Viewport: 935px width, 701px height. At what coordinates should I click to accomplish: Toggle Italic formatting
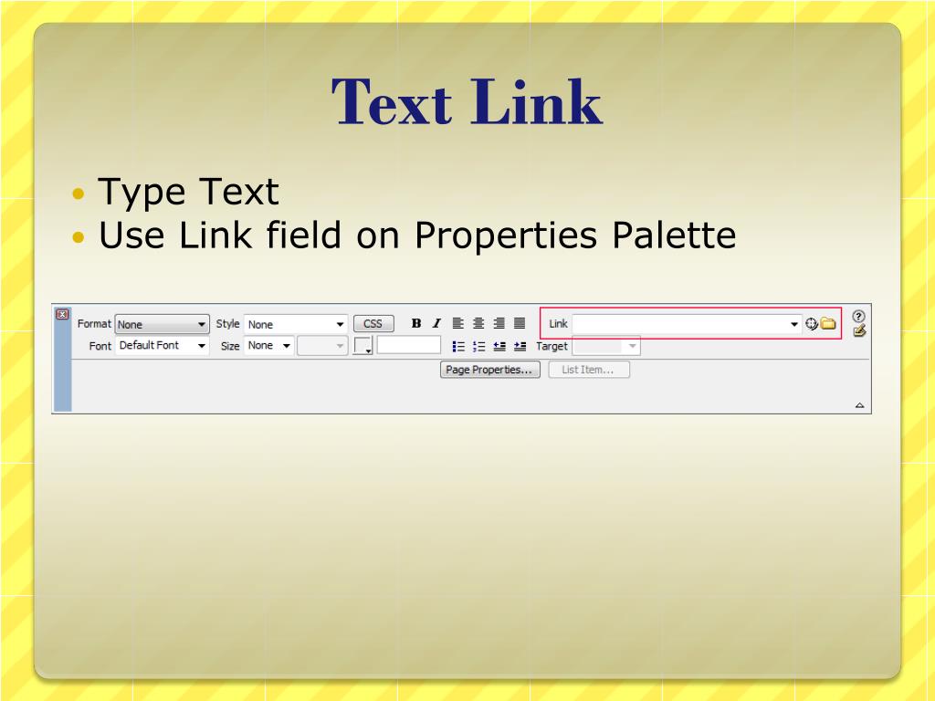[x=436, y=323]
